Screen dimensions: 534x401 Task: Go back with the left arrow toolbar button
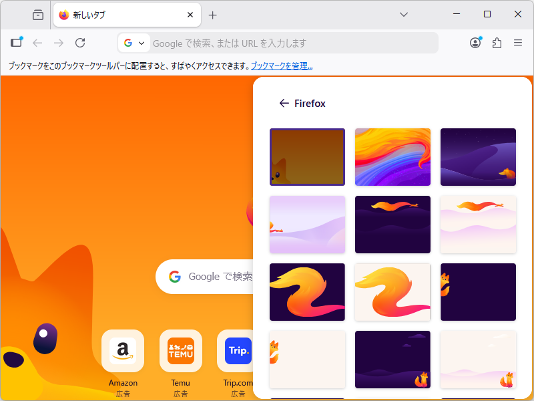37,43
